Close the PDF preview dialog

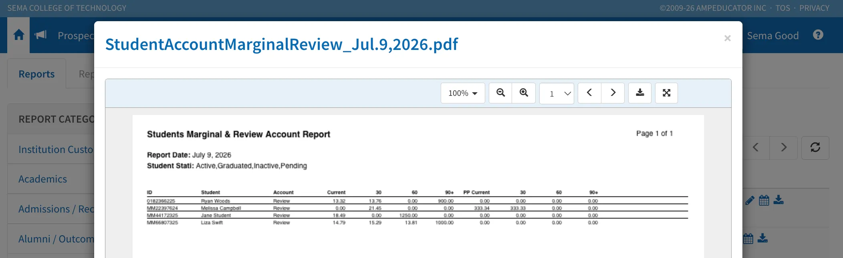[x=728, y=38]
